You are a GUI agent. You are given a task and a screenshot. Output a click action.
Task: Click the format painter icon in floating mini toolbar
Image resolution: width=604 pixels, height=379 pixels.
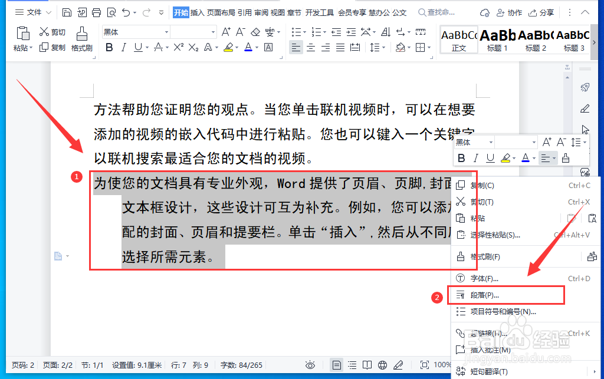coord(566,158)
